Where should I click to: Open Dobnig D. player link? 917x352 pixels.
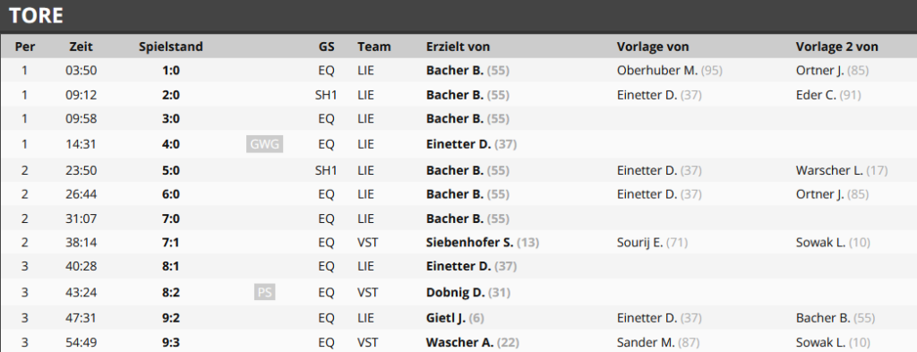pyautogui.click(x=454, y=292)
